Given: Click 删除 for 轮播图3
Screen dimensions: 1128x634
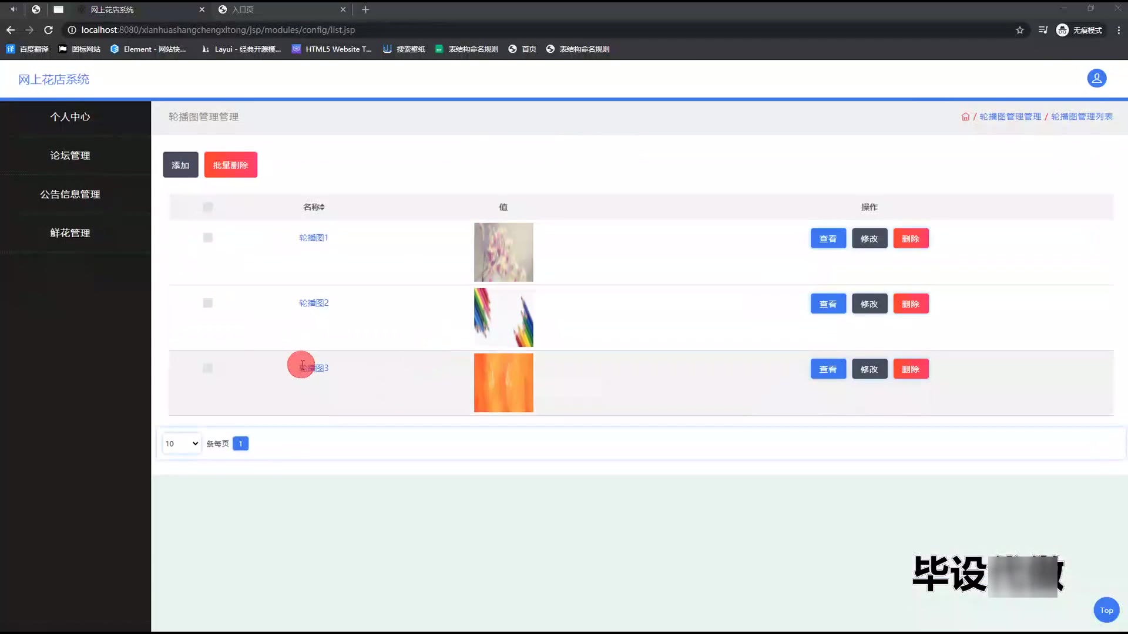Looking at the screenshot, I should tap(911, 369).
